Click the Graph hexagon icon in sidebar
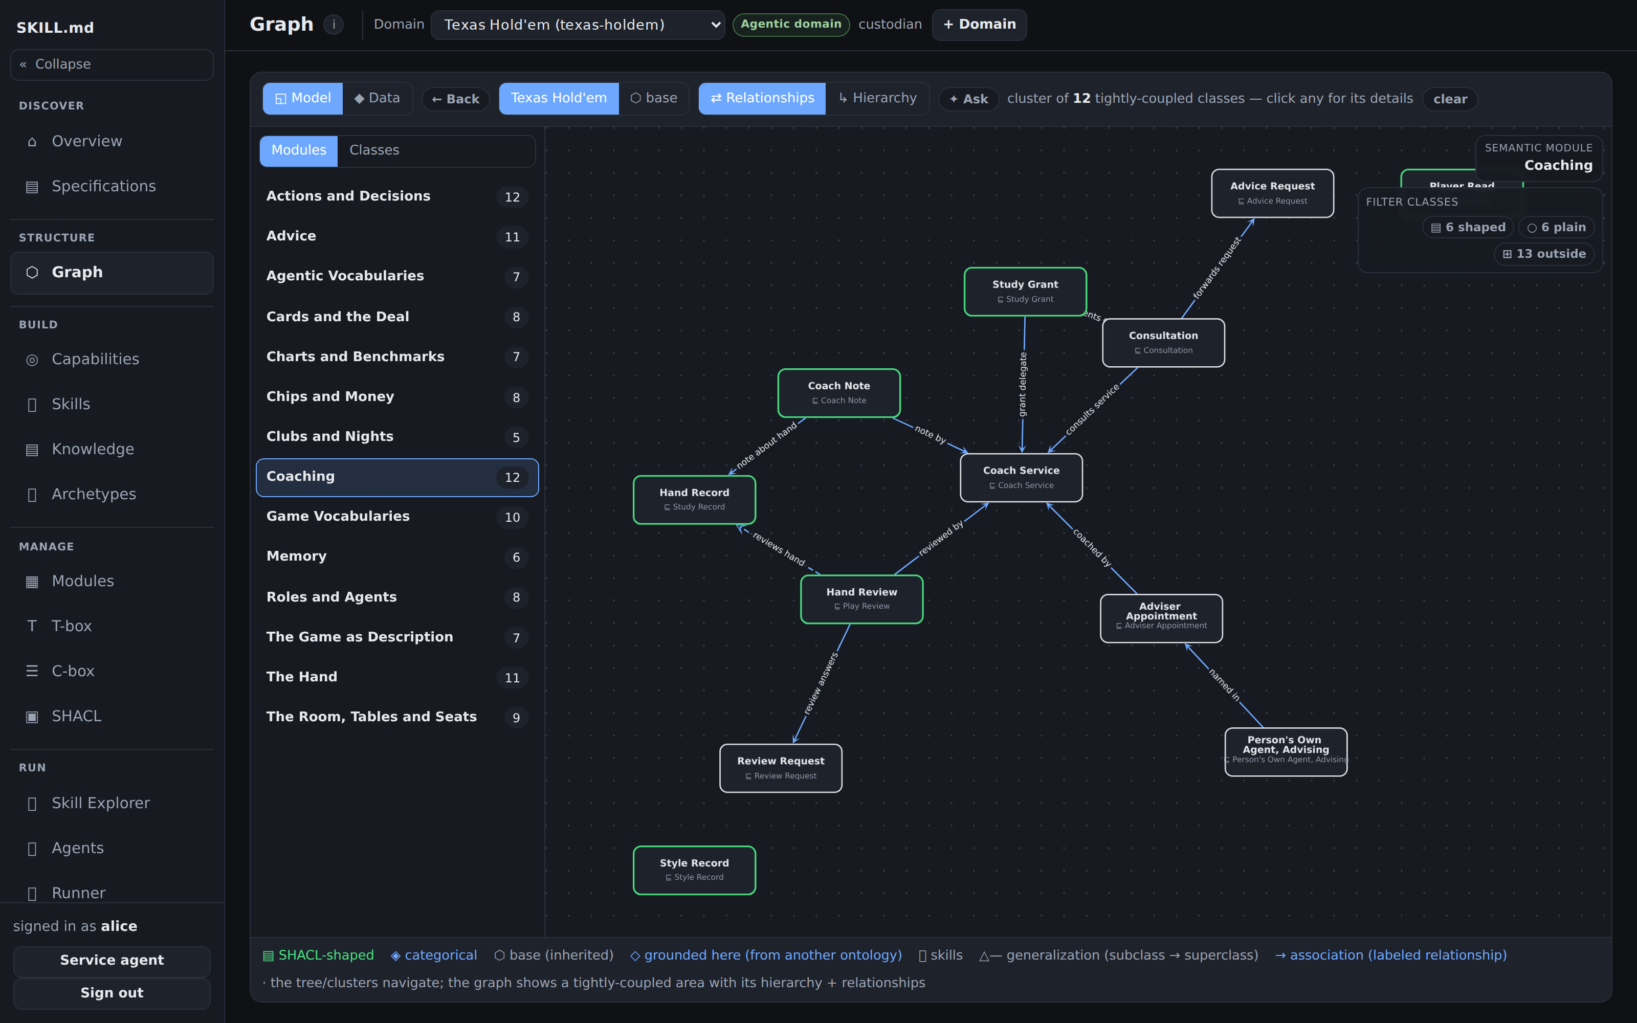This screenshot has height=1023, width=1637. (32, 272)
